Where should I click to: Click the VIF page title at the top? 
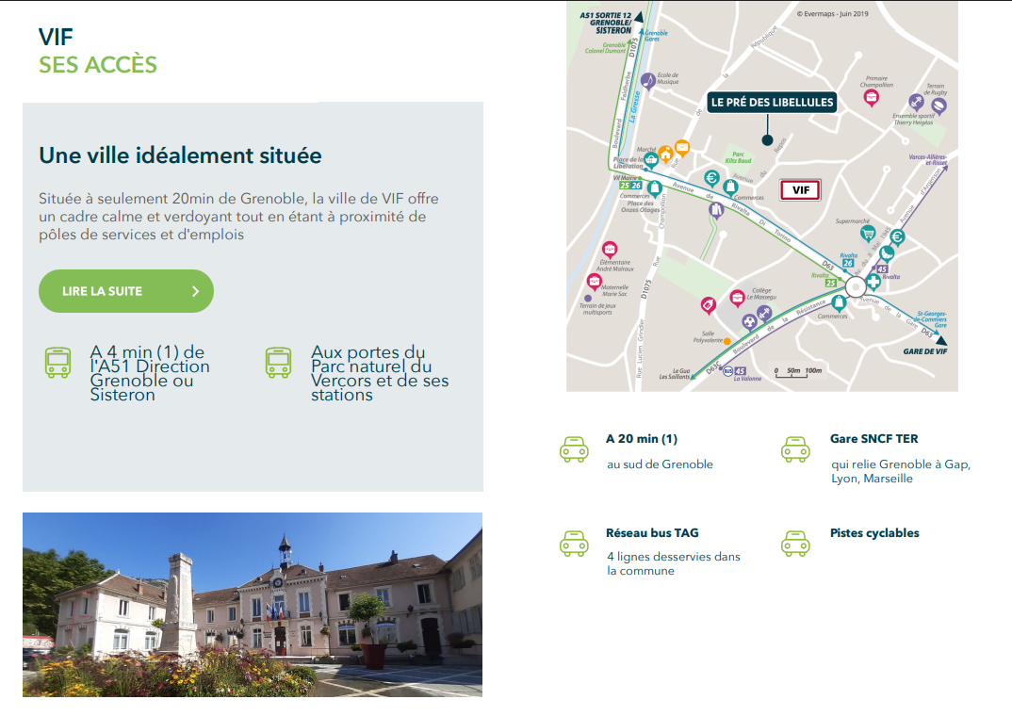tap(56, 37)
